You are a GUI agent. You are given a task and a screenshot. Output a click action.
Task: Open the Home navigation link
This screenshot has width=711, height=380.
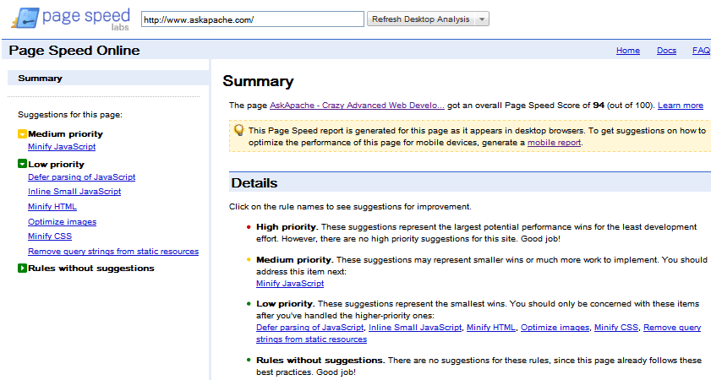627,51
